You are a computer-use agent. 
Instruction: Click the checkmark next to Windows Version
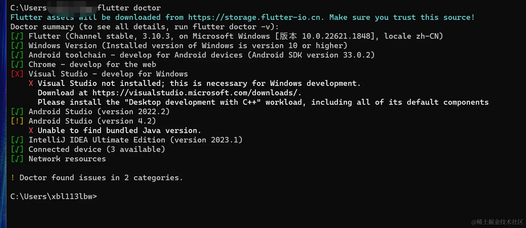tap(17, 46)
